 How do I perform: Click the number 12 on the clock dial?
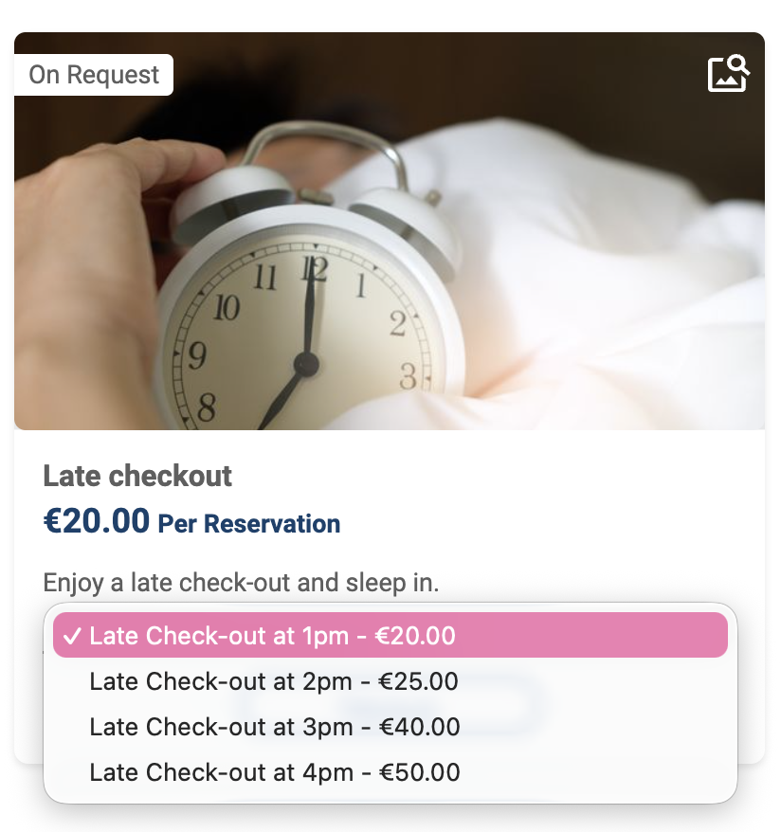click(314, 270)
